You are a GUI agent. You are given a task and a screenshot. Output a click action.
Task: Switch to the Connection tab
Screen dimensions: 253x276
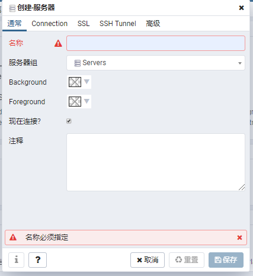coord(50,24)
